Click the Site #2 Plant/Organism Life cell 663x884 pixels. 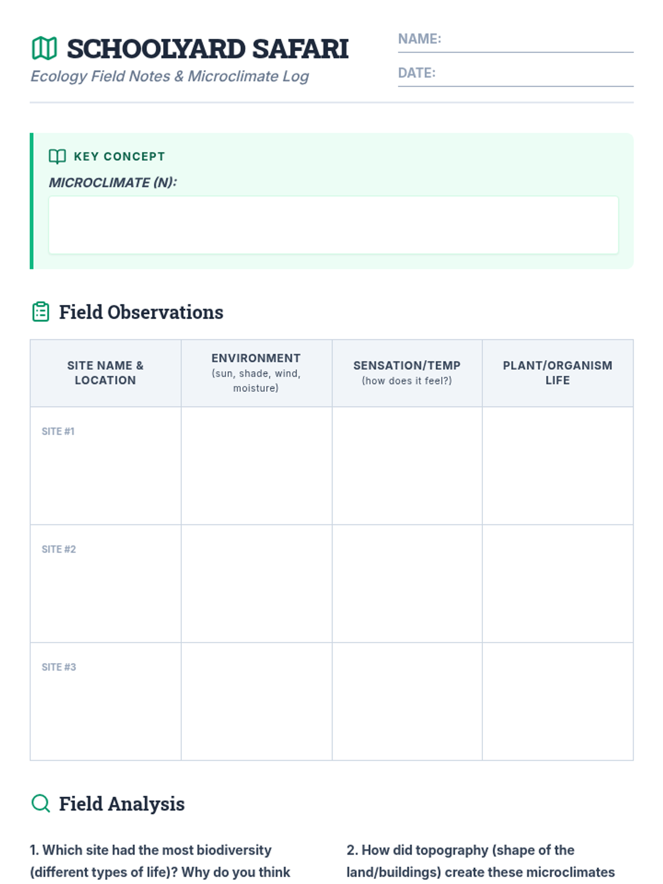[x=557, y=583]
